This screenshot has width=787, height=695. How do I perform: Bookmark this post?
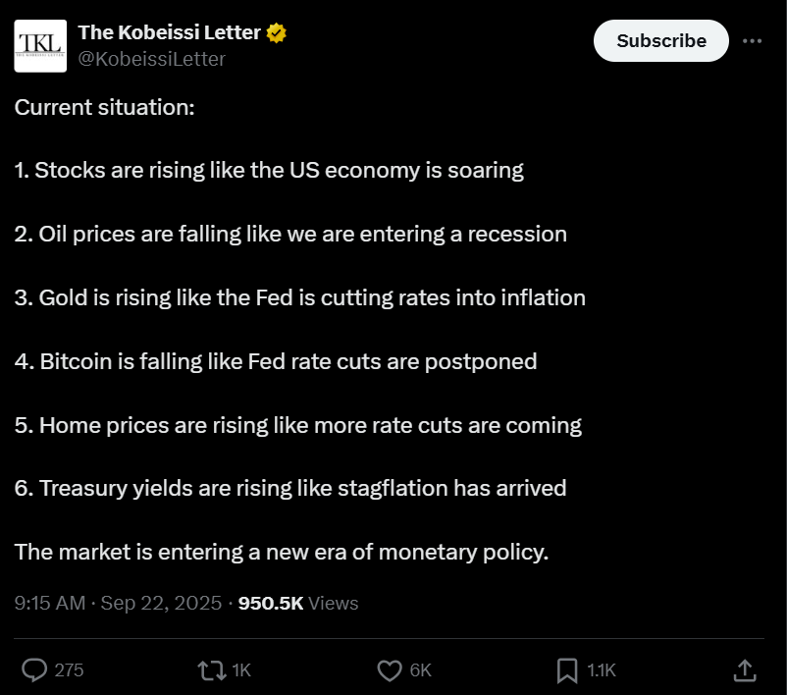[566, 670]
